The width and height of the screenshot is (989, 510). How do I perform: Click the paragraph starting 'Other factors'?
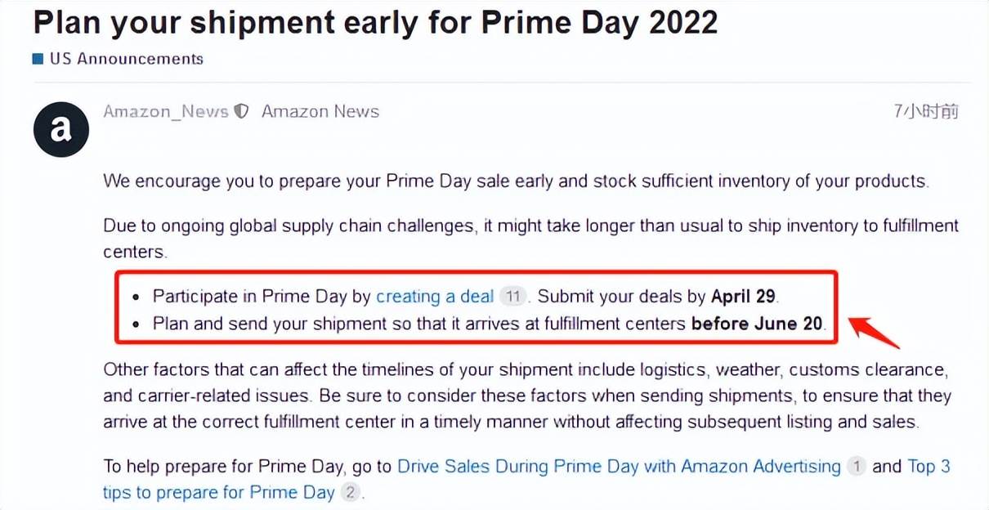(x=527, y=396)
